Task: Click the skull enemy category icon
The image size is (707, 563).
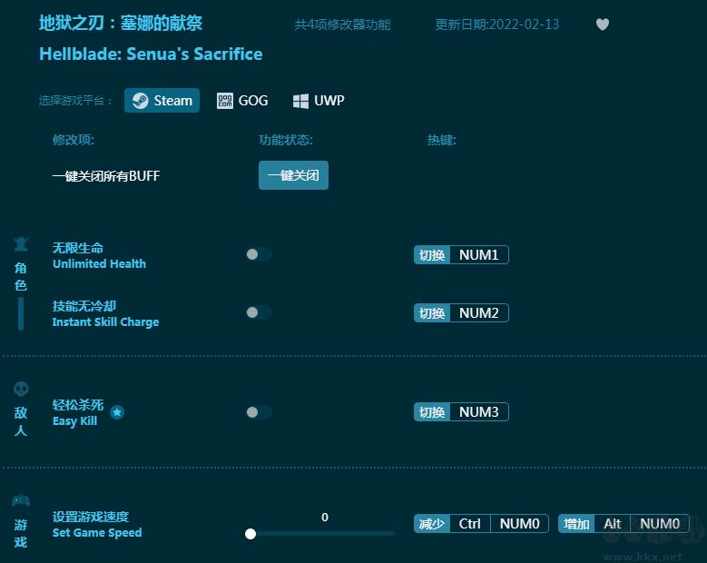Action: coord(21,389)
